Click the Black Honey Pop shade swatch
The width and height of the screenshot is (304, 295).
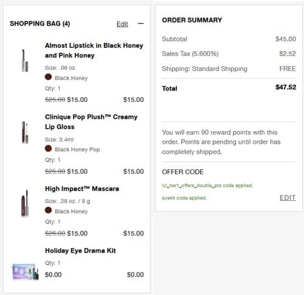point(48,149)
